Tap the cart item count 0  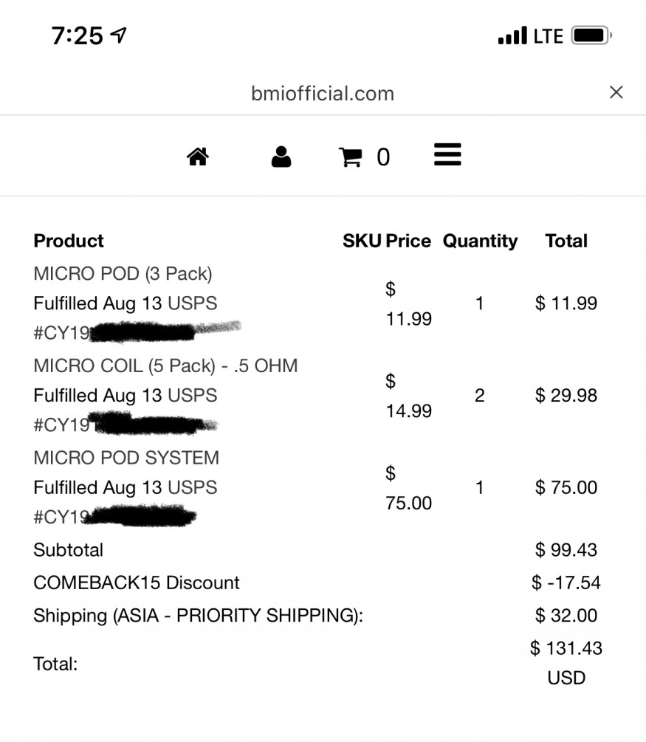383,157
